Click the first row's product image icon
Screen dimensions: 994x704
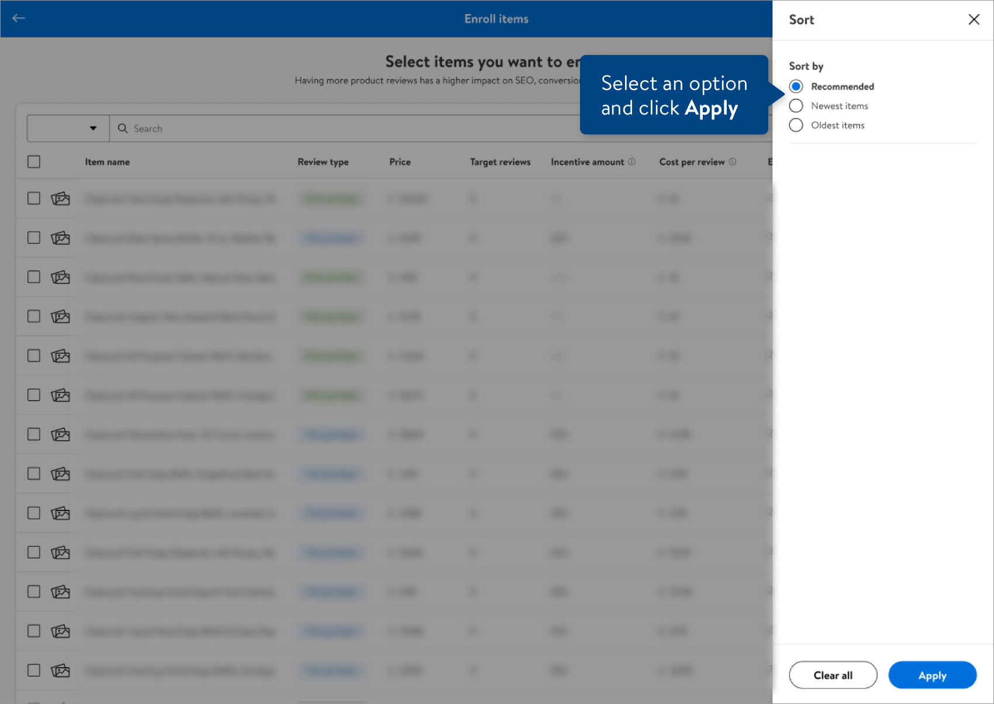coord(60,199)
